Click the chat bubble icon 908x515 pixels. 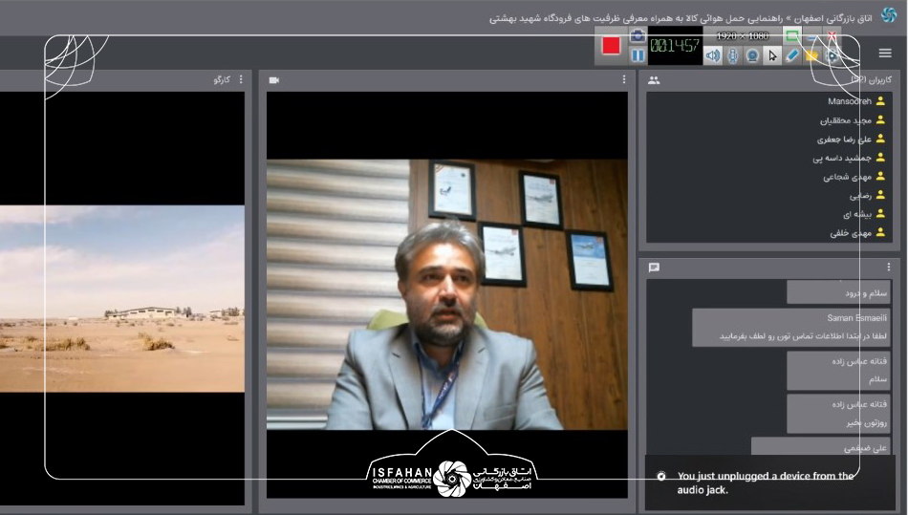pyautogui.click(x=654, y=268)
